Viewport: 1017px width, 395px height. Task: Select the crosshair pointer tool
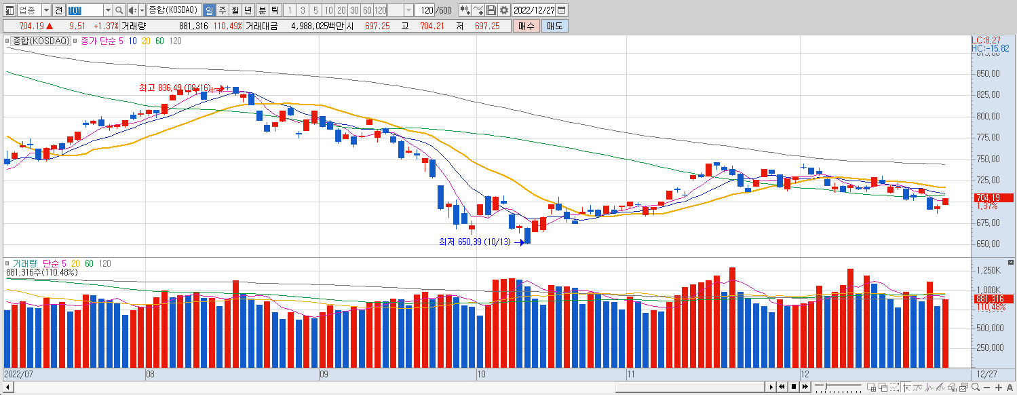point(906,388)
